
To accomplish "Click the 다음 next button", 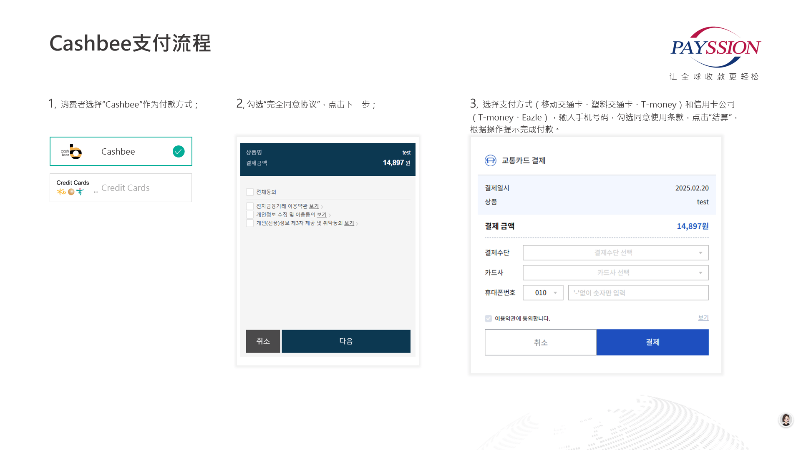I will click(346, 341).
